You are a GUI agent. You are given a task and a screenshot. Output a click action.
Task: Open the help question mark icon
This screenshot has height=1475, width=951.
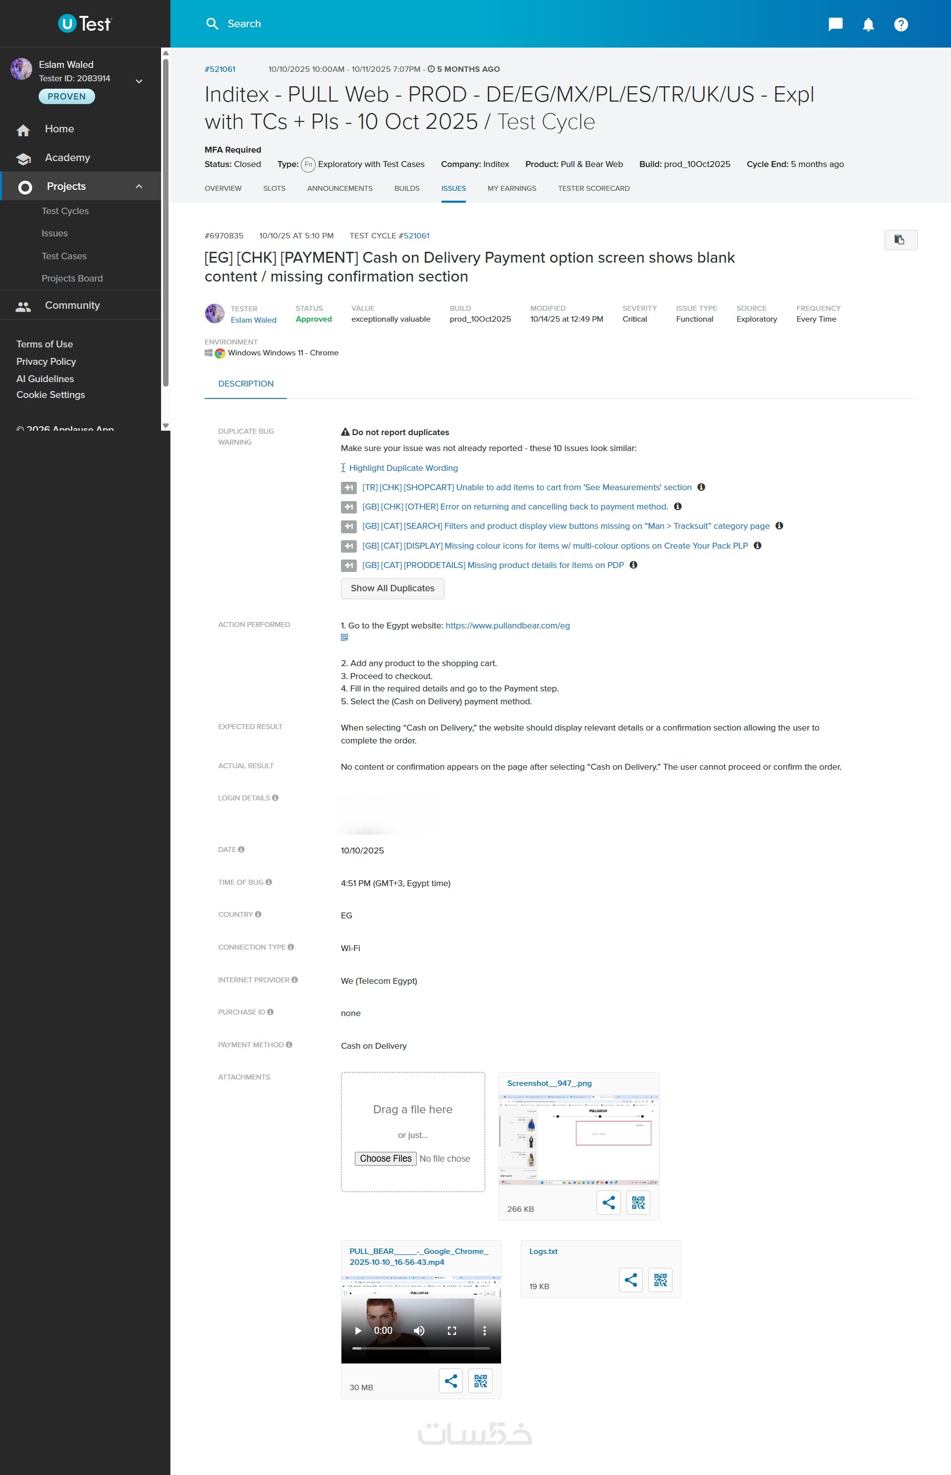(x=901, y=24)
